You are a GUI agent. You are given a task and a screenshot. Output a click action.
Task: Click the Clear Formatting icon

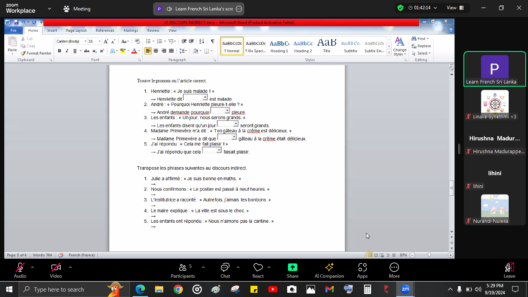pyautogui.click(x=137, y=41)
